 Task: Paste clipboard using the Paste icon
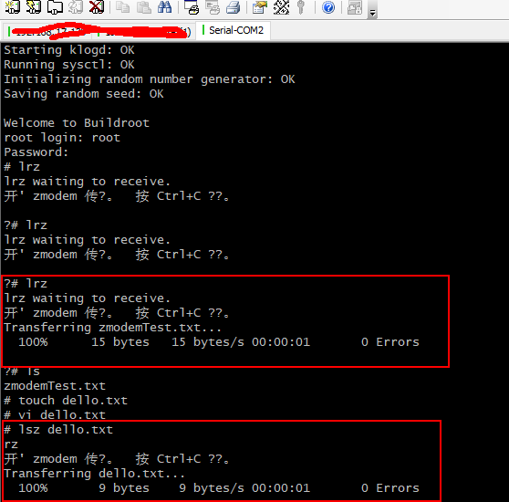pyautogui.click(x=144, y=7)
